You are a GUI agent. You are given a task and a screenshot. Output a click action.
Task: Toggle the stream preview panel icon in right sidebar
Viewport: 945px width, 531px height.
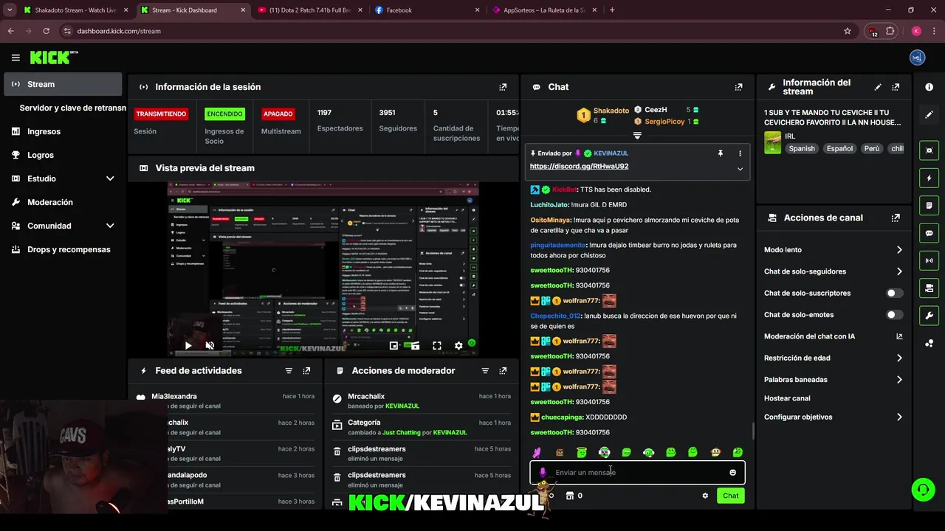coord(929,150)
